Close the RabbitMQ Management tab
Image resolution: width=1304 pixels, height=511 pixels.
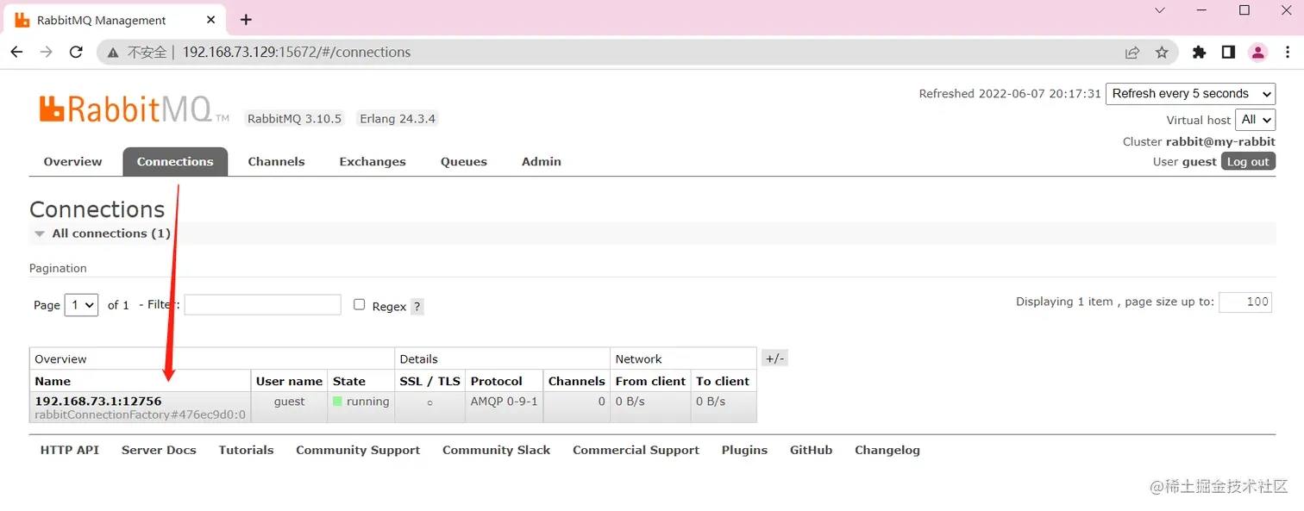click(x=210, y=20)
